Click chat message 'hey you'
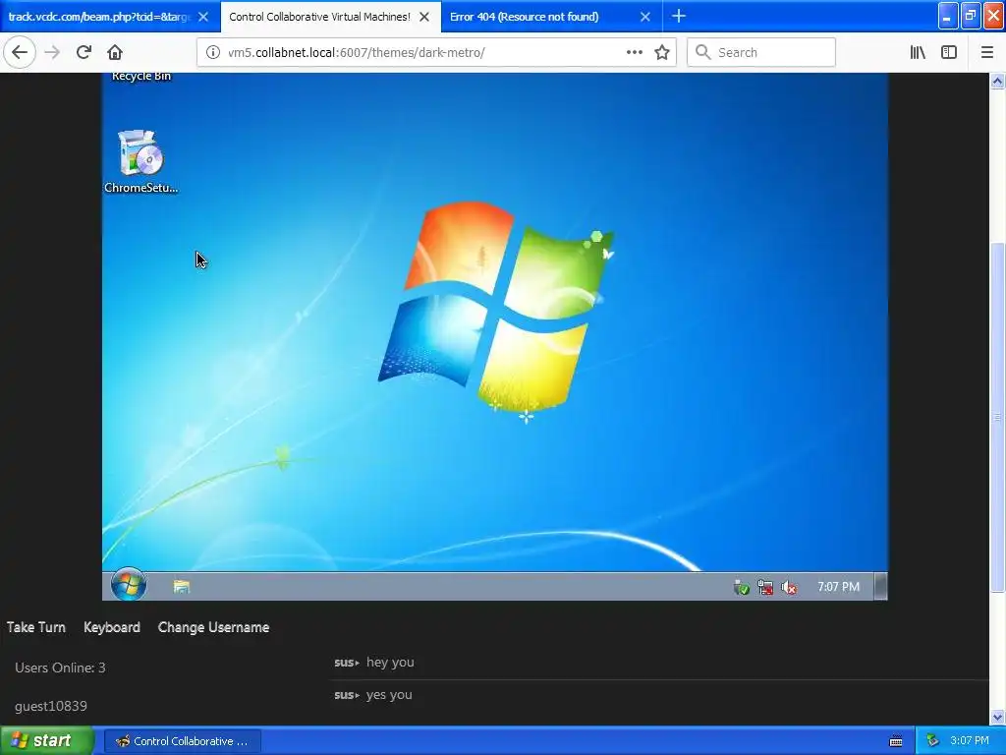This screenshot has height=755, width=1006. (x=390, y=662)
